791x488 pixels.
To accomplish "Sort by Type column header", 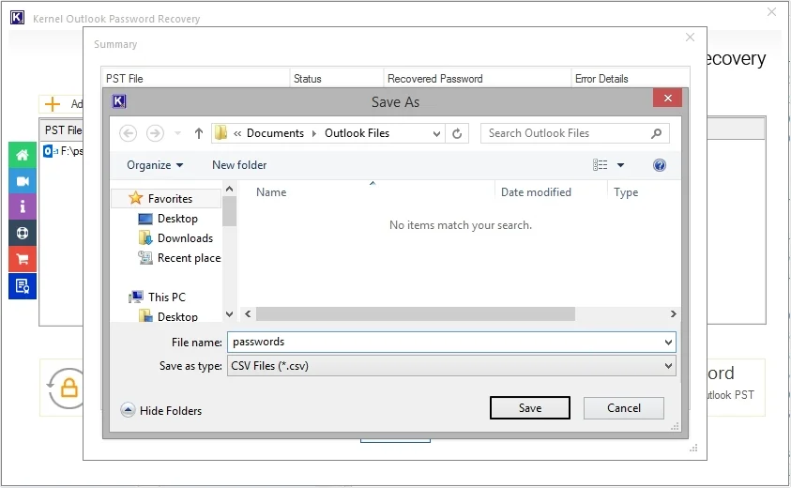I will [x=626, y=192].
